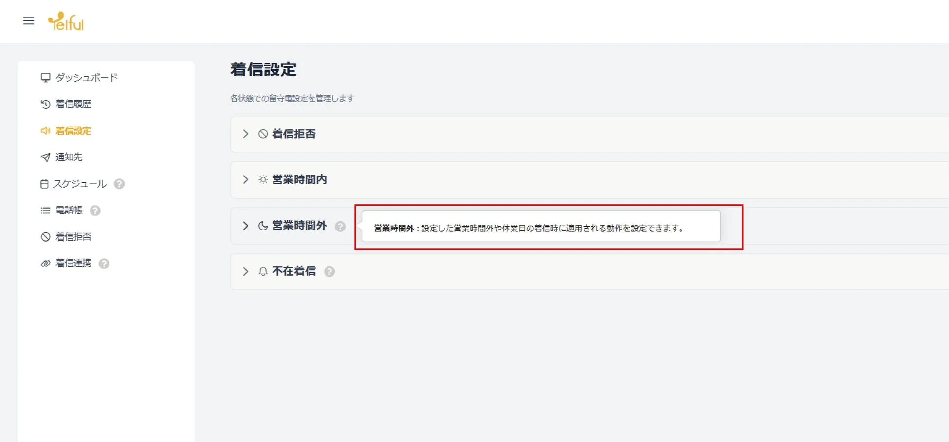Click the bell icon beside 不在着信

263,271
